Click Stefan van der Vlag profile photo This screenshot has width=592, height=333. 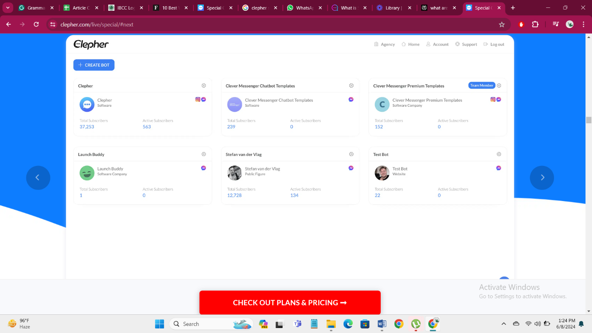(x=234, y=173)
